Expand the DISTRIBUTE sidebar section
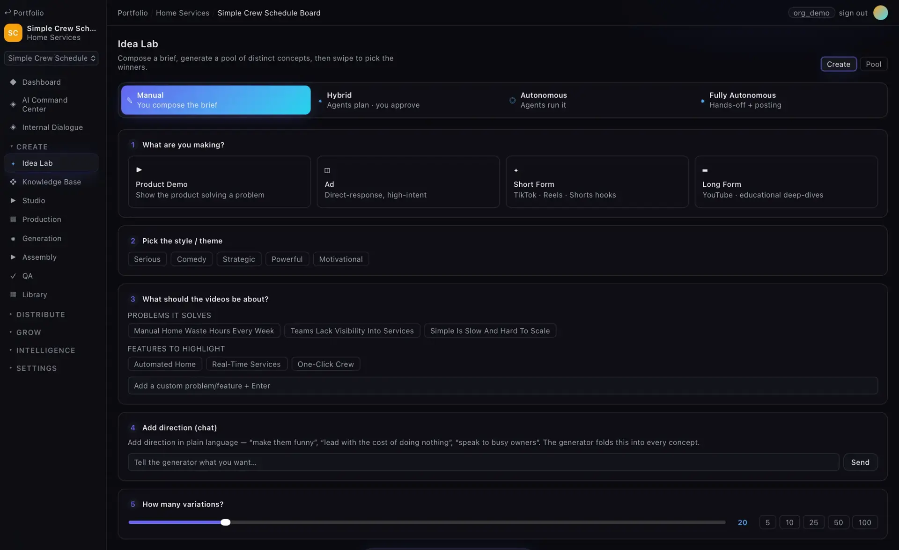Image resolution: width=899 pixels, height=550 pixels. point(40,315)
